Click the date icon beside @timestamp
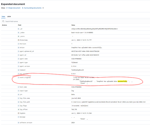Screen dimensions: 150x125 (x=19, y=40)
